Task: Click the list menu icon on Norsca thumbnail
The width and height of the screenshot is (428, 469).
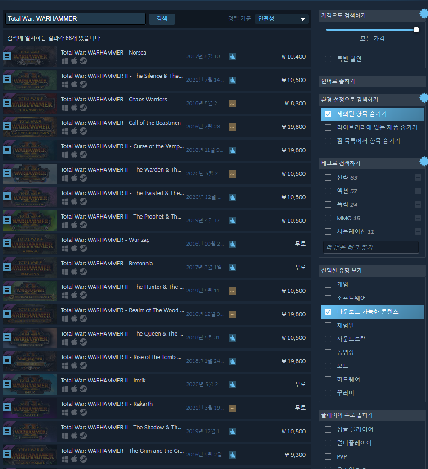Action: [x=8, y=56]
